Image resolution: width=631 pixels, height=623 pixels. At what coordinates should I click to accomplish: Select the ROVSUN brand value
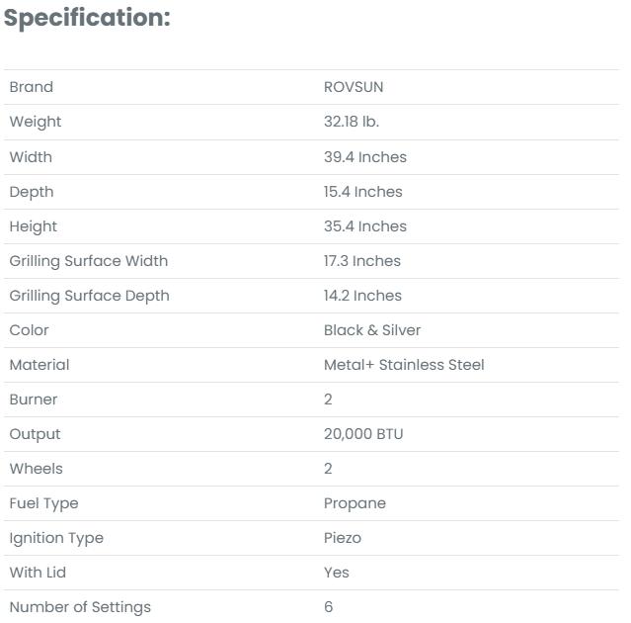[x=354, y=87]
